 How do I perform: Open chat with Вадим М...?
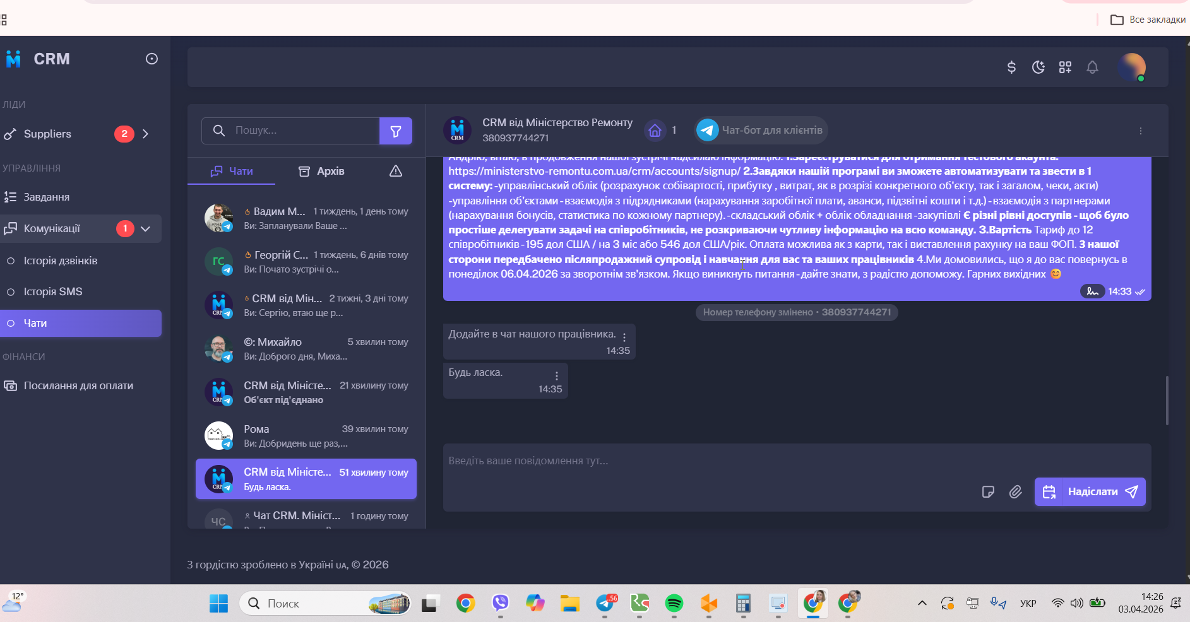click(306, 218)
